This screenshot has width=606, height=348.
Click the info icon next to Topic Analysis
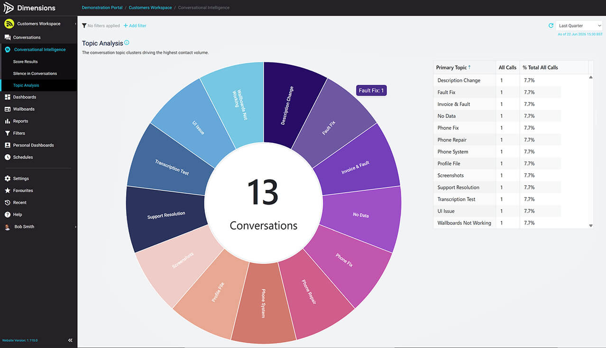(x=127, y=43)
